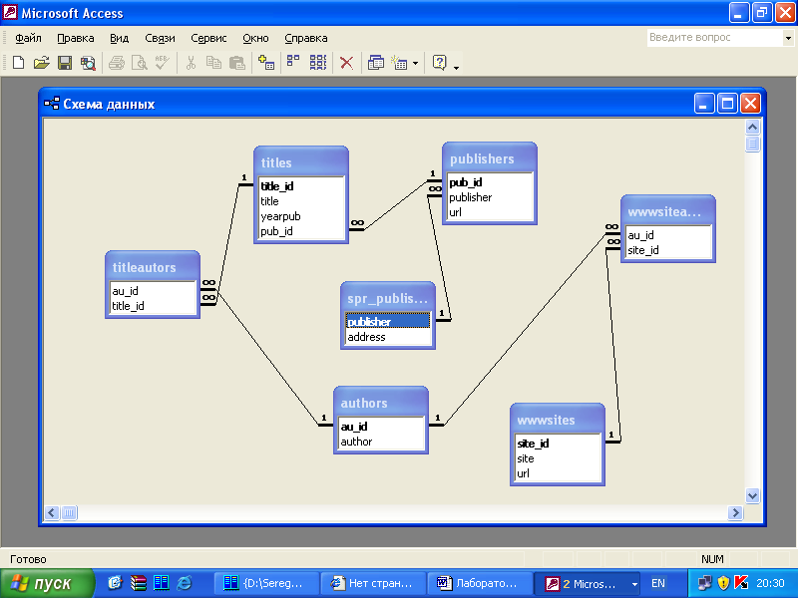Click the Database Window toolbar icon

pyautogui.click(x=376, y=63)
